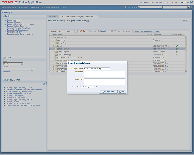Viewport: 194px width, 155px height.
Task: Open the Help menu
Action: [167, 2]
